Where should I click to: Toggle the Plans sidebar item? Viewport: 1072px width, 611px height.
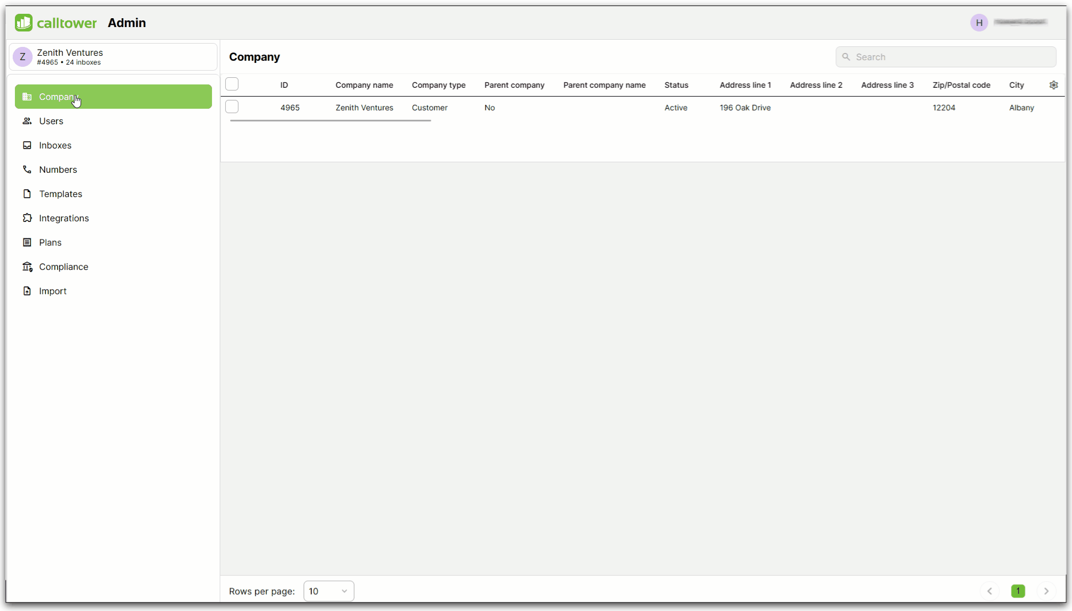[x=50, y=242]
